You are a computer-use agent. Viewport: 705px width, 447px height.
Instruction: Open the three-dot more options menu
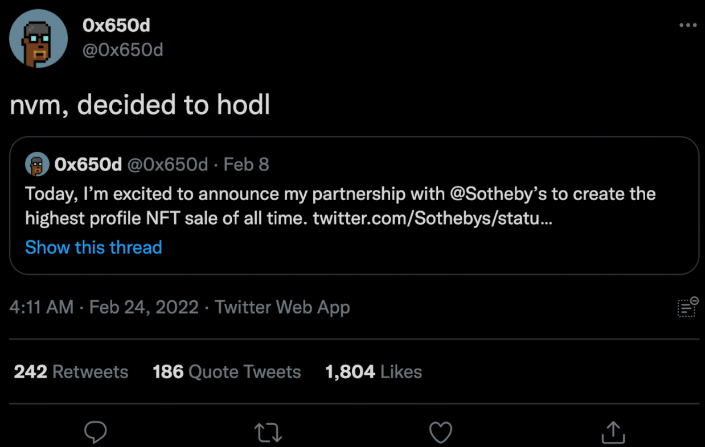[688, 26]
